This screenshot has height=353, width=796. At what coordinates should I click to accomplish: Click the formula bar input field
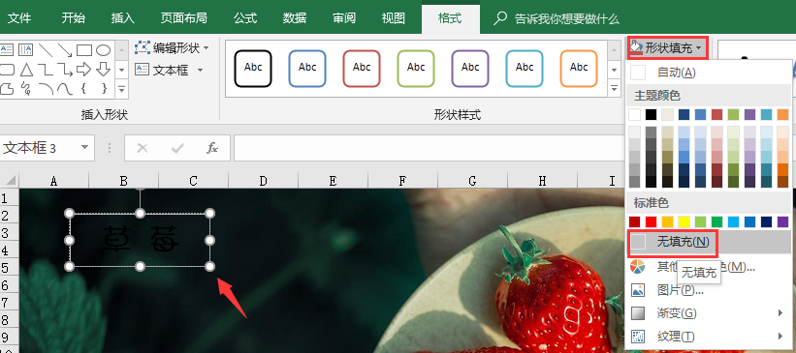(x=429, y=148)
